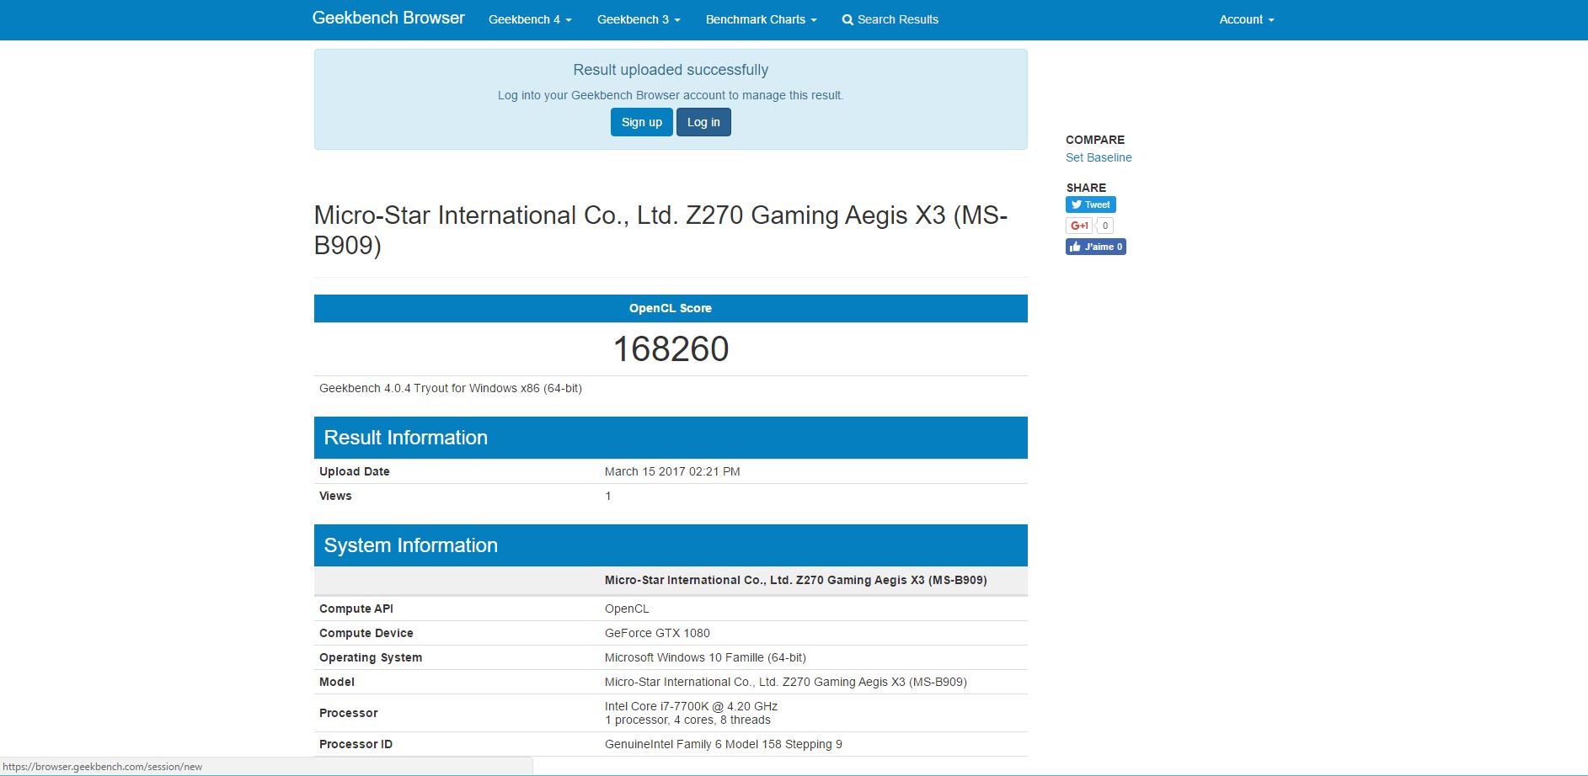
Task: Click the Model row value text
Action: point(786,682)
